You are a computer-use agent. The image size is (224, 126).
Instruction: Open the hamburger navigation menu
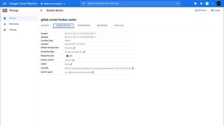click(x=5, y=3)
